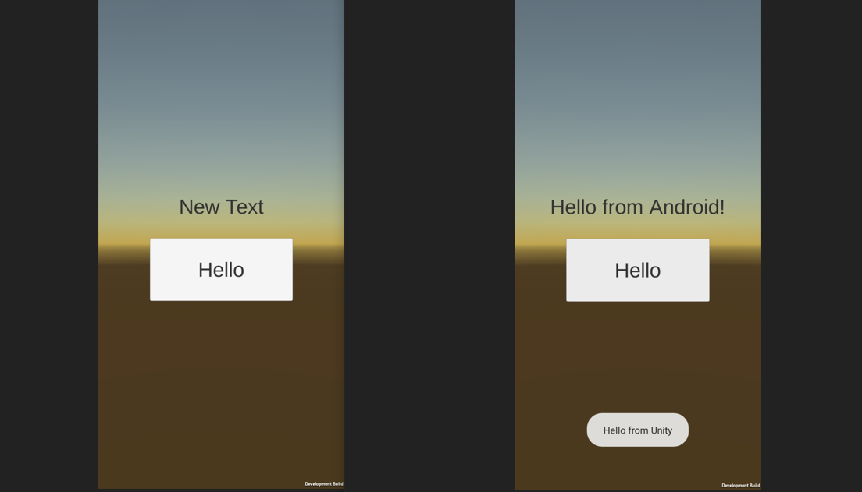Tap the Hello button in the left screen
This screenshot has width=862, height=492.
pyautogui.click(x=221, y=270)
